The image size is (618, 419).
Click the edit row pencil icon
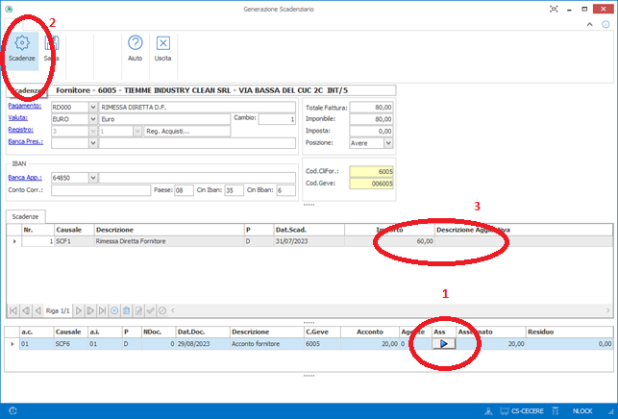[x=138, y=310]
